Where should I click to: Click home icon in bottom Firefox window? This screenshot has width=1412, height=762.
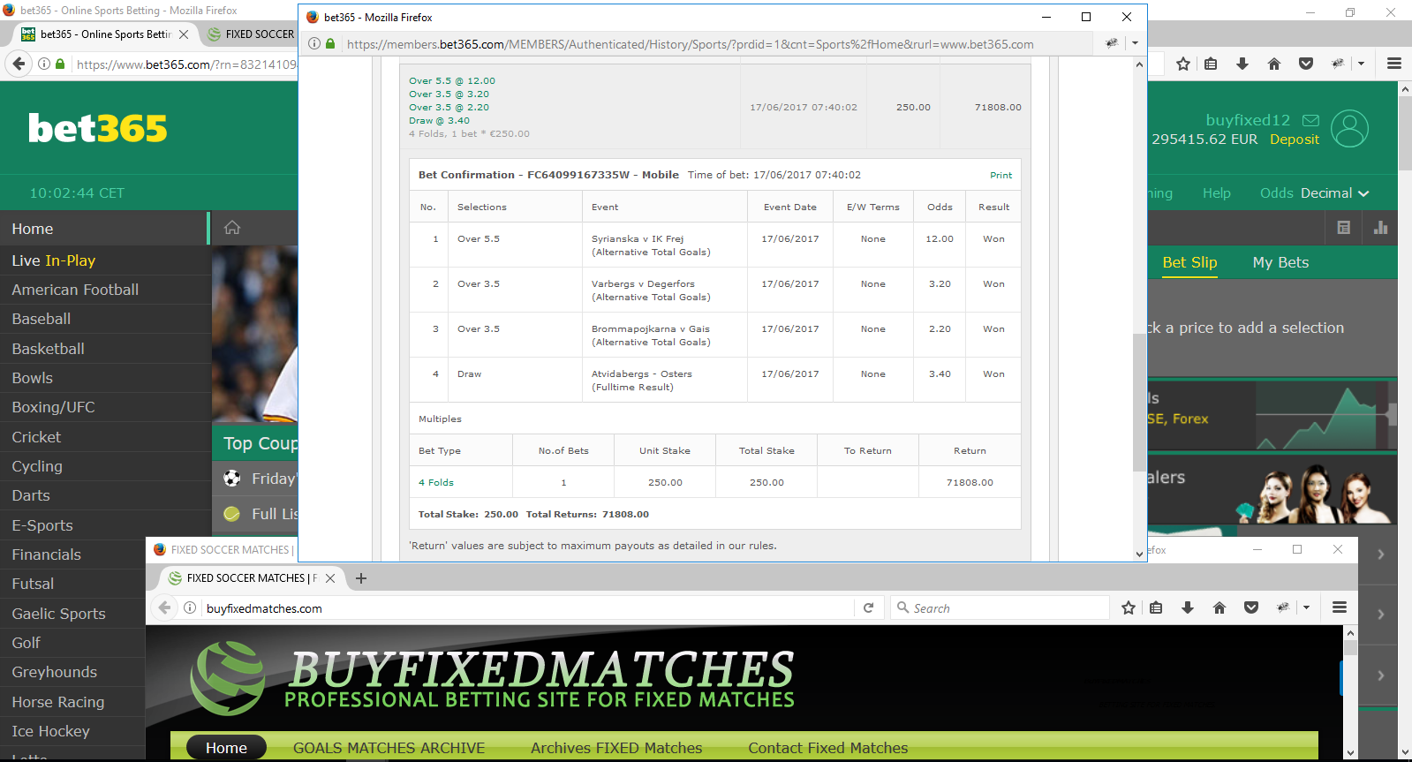tap(1219, 607)
